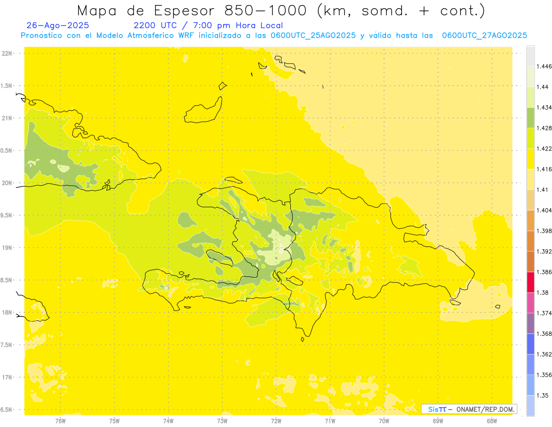Click the 72W longitude label
This screenshot has height=427, width=552.
click(276, 421)
